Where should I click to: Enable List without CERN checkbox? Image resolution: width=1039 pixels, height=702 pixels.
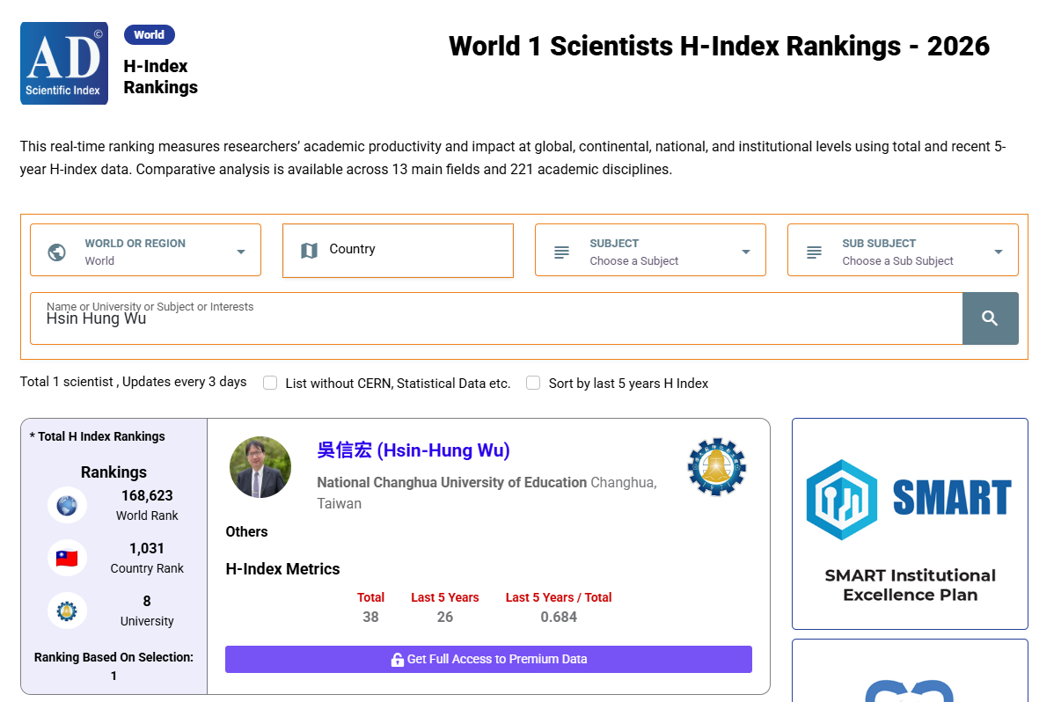[x=270, y=383]
